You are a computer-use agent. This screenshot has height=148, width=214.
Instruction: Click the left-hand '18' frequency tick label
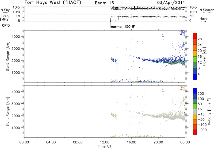(18, 16)
